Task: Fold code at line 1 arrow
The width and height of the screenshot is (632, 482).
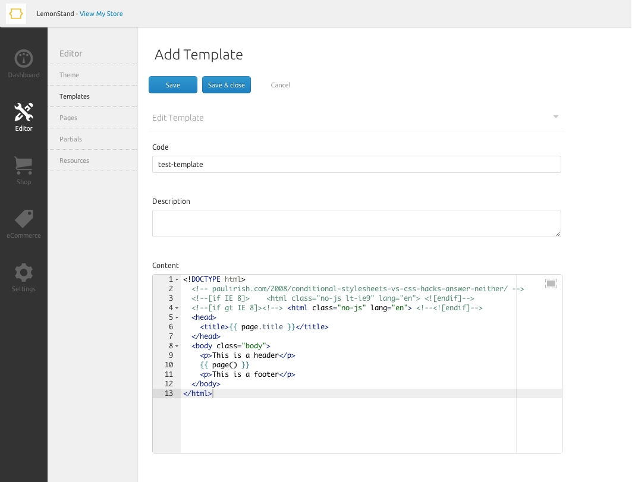Action: (x=177, y=279)
